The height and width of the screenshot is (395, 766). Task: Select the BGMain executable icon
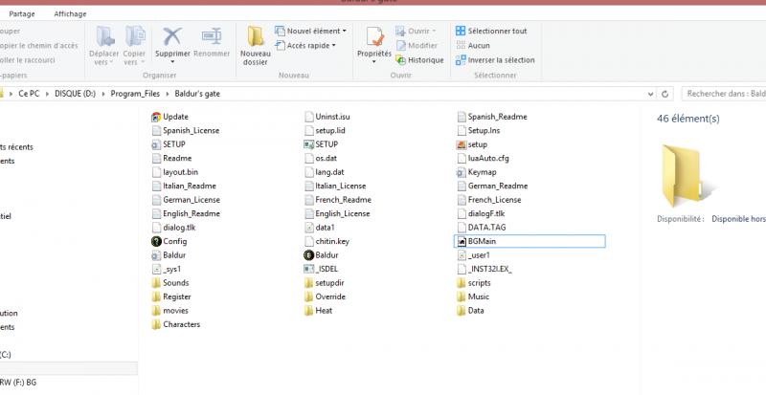tap(462, 241)
